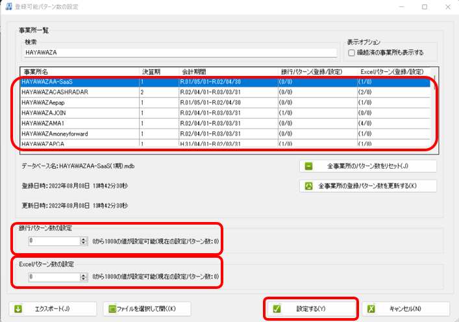Click the green refresh icon in 全事業所の登録パターン数を更新する button

(308, 186)
